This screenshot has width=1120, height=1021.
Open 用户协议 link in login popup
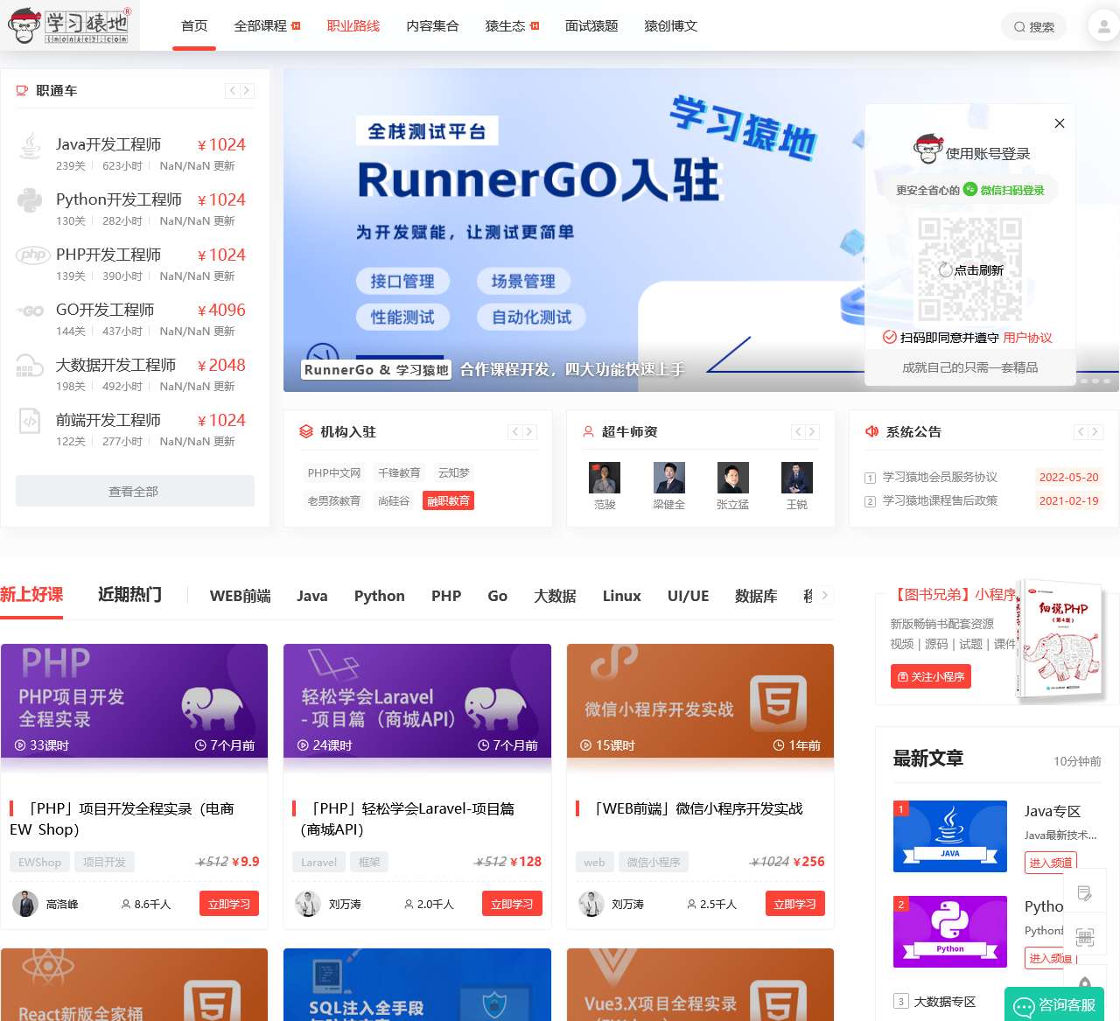[1027, 338]
